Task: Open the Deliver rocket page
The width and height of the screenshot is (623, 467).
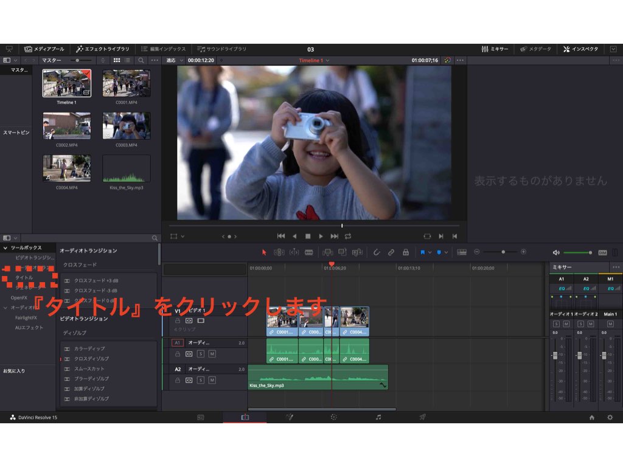Action: pyautogui.click(x=423, y=417)
